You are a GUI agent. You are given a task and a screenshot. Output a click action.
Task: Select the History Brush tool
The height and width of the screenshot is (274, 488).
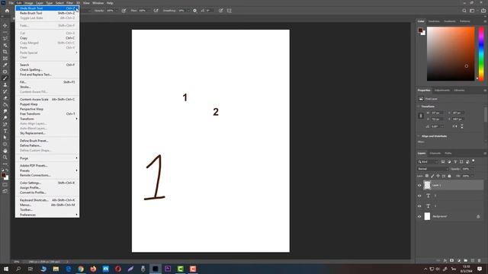click(x=5, y=91)
